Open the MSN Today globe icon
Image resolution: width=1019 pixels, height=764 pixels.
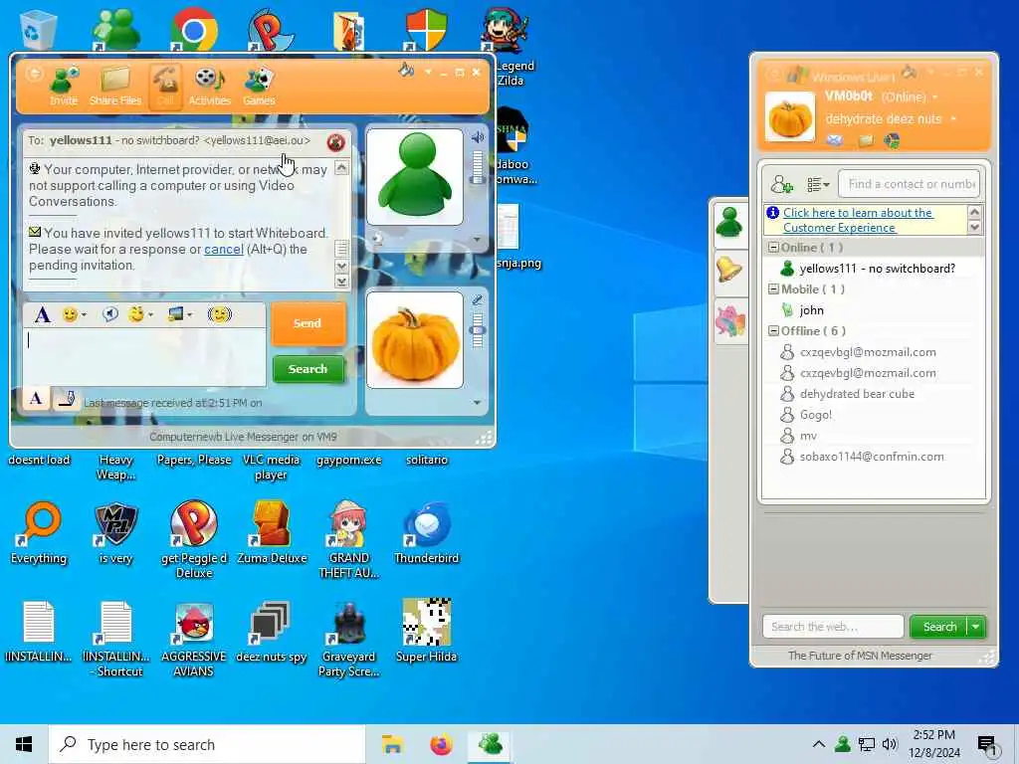(x=893, y=140)
